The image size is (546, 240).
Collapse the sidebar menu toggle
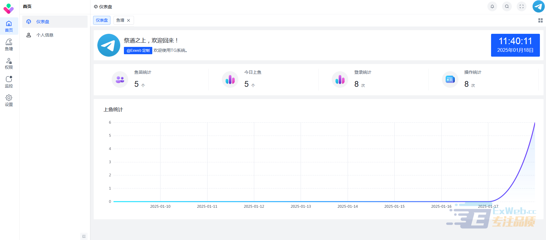point(84,236)
